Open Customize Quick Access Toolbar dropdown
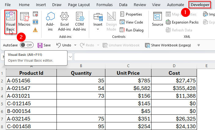The image size is (215, 130). point(199,45)
